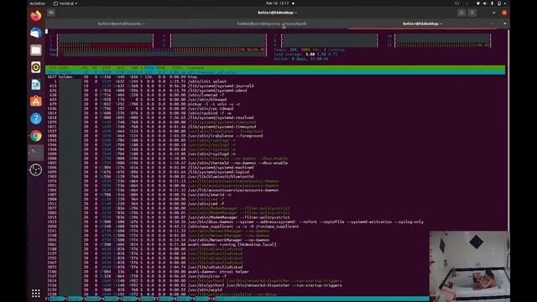Open the Terminal app menu in top bar
The height and width of the screenshot is (302, 537).
click(x=65, y=3)
